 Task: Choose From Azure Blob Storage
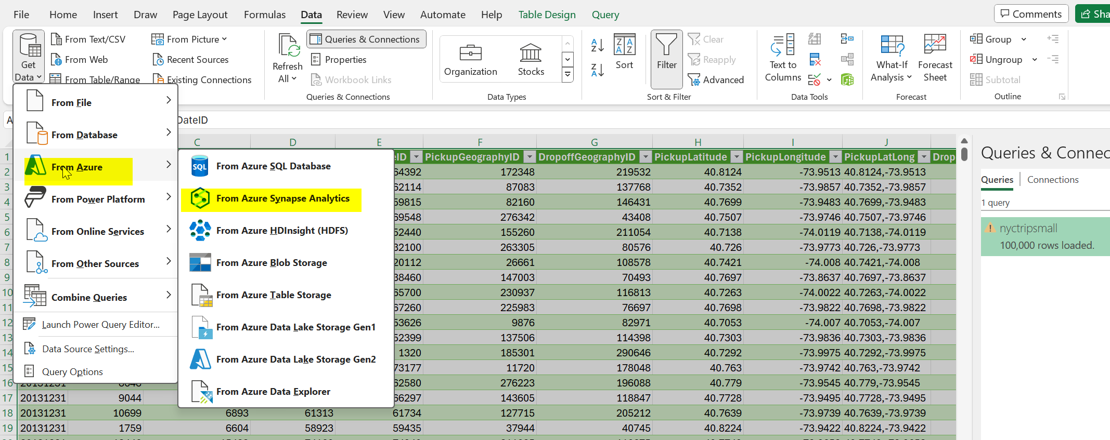tap(271, 263)
